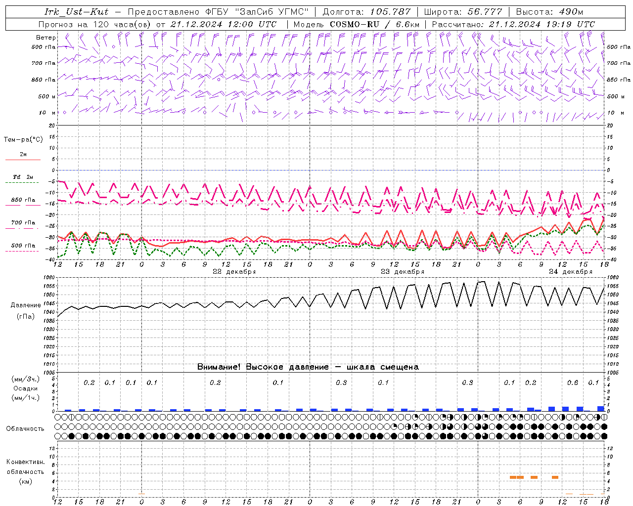This screenshot has height=506, width=633.
Task: Select the Давление chart label
Action: click(26, 305)
